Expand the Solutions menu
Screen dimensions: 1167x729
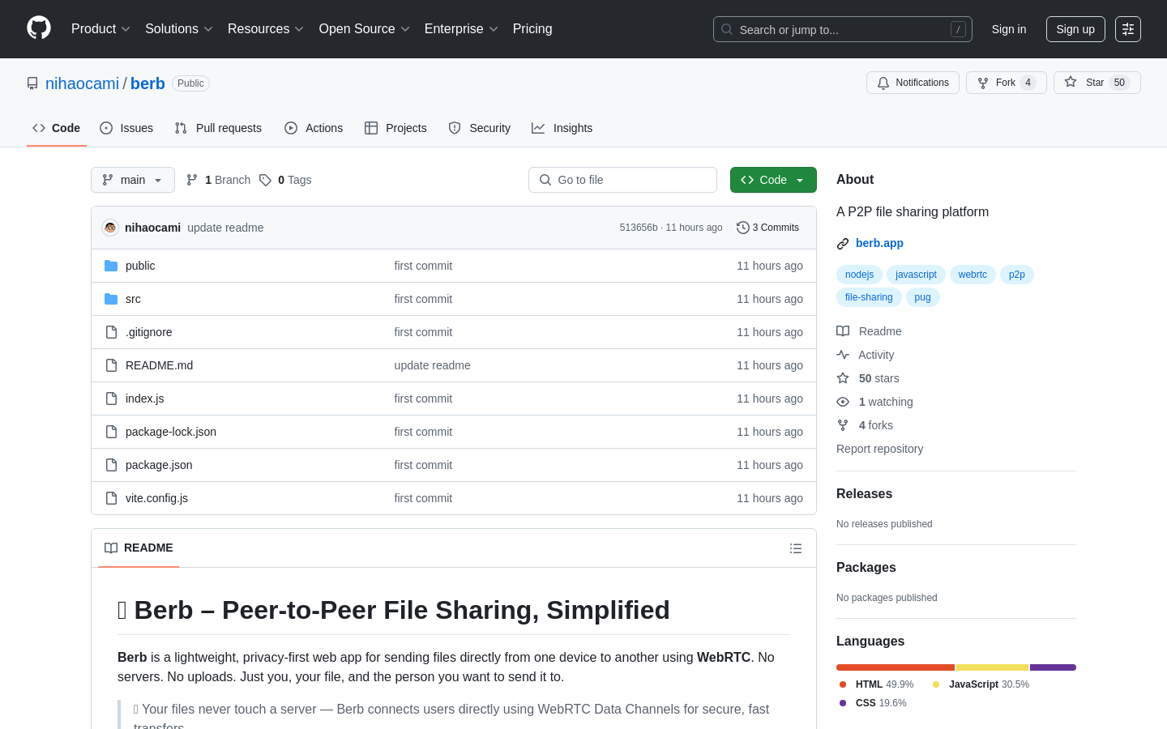click(x=179, y=29)
